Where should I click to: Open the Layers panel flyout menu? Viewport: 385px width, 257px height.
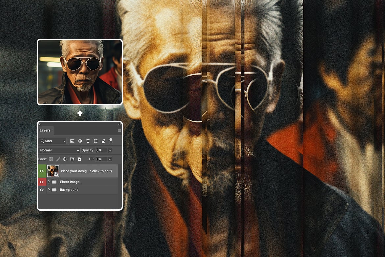click(119, 130)
